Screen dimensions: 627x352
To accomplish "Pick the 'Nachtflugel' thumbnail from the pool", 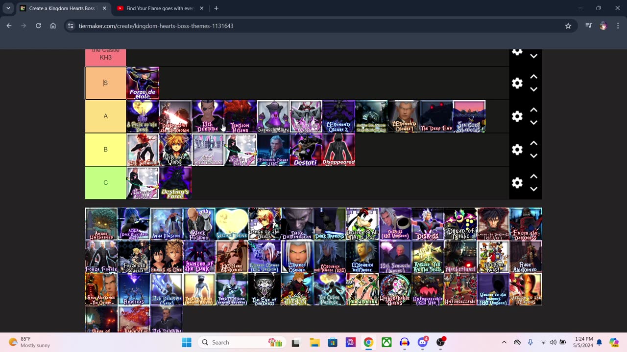I will pos(460,257).
